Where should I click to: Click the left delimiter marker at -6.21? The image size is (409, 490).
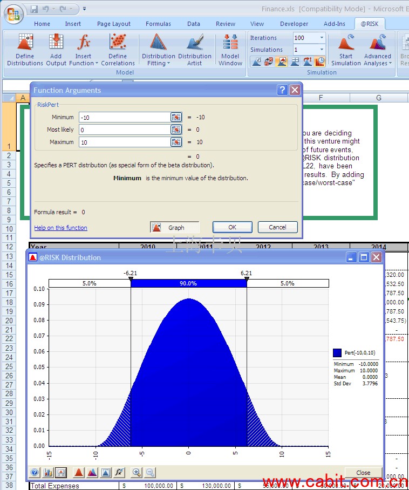click(x=131, y=279)
